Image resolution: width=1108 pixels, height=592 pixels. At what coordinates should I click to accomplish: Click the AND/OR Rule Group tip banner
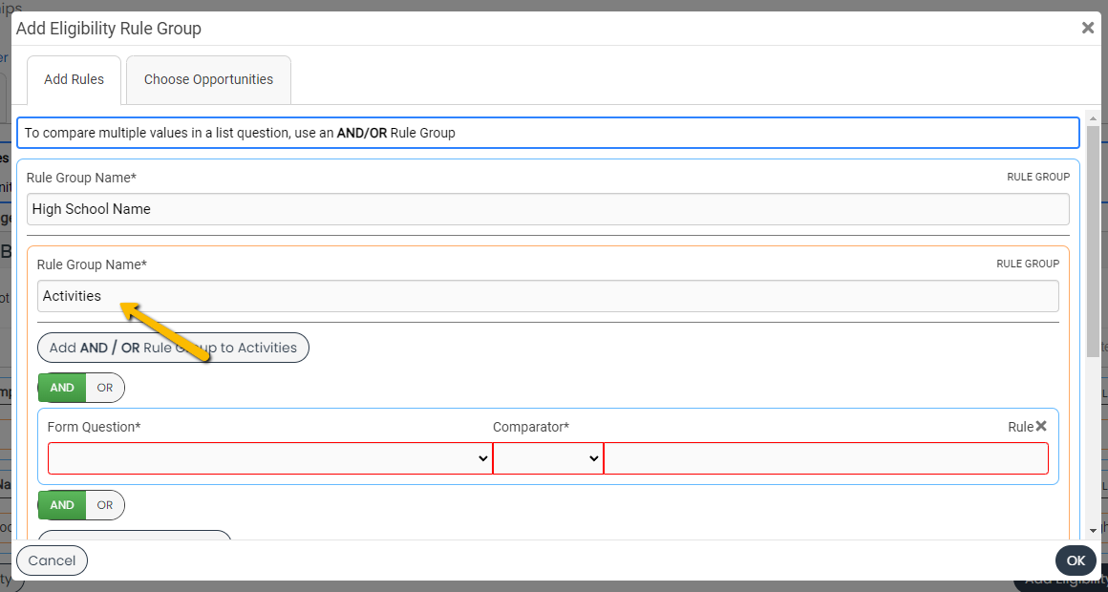click(x=547, y=133)
